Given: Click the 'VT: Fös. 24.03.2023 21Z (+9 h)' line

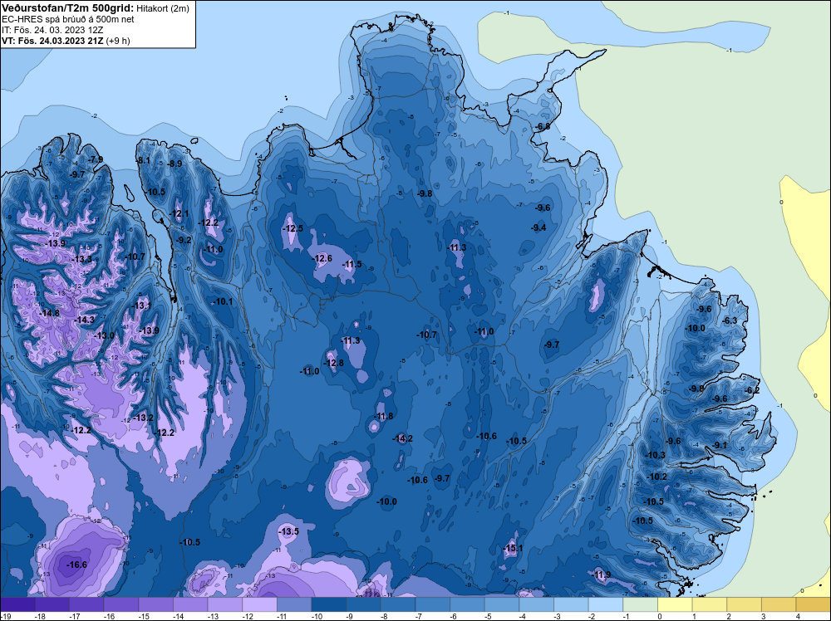Looking at the screenshot, I should click(66, 40).
